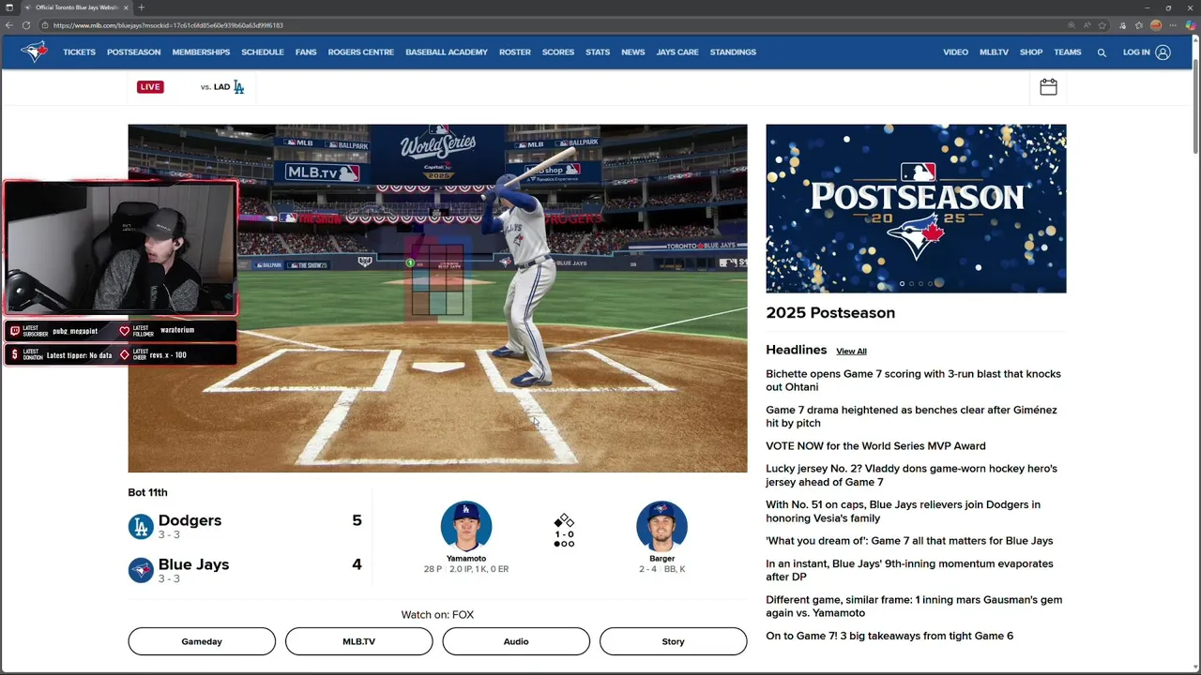Click the bases and count indicator

564,530
